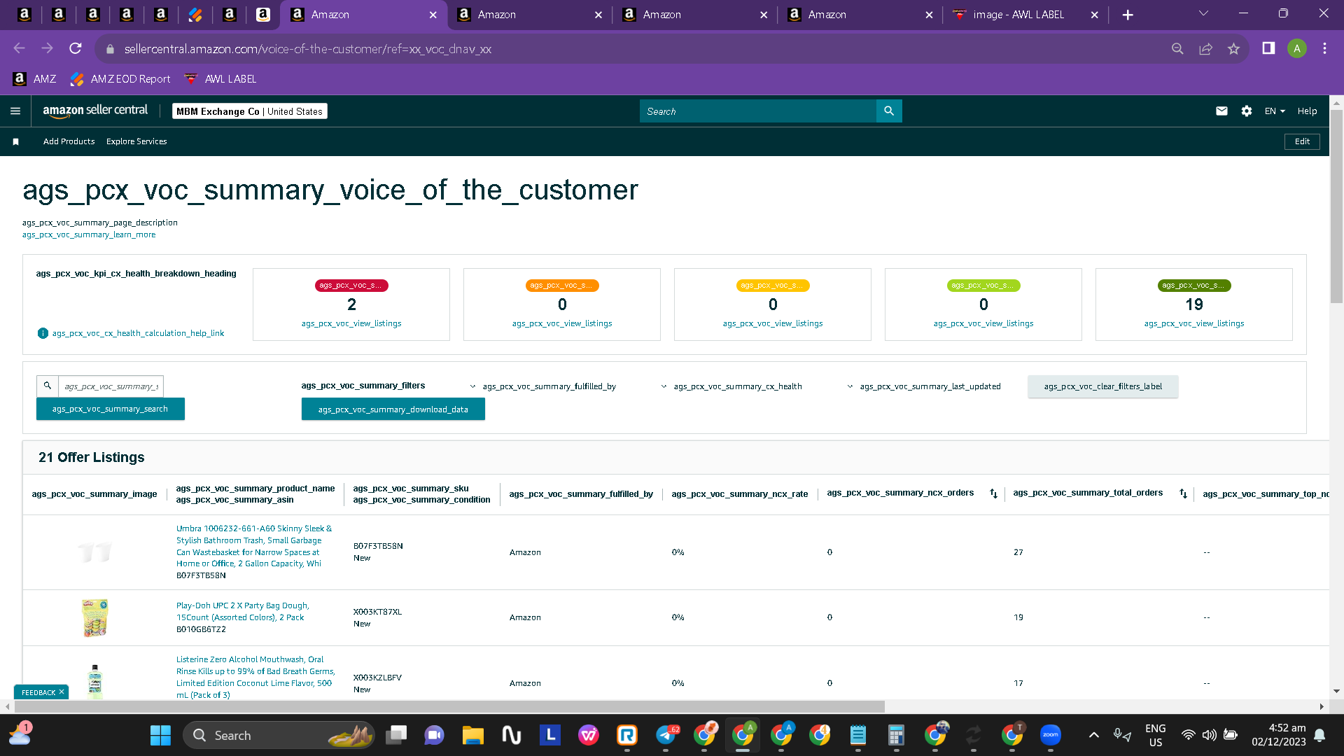Go back to the previous page

(19, 48)
